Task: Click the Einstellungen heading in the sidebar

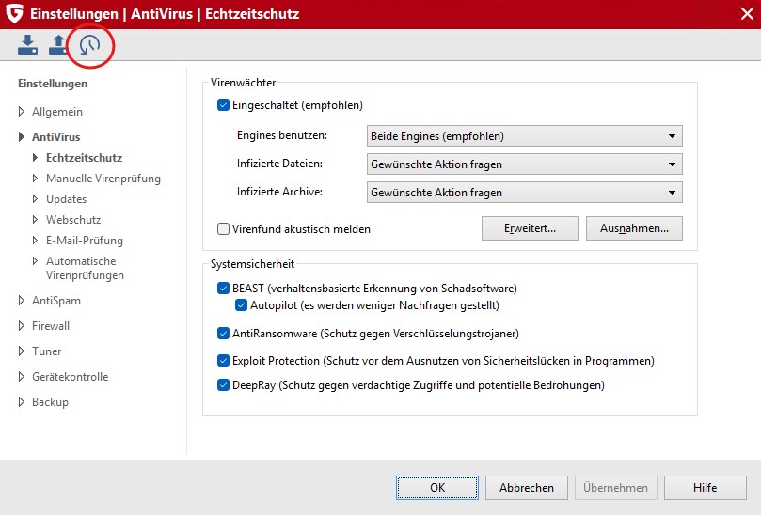Action: point(53,84)
